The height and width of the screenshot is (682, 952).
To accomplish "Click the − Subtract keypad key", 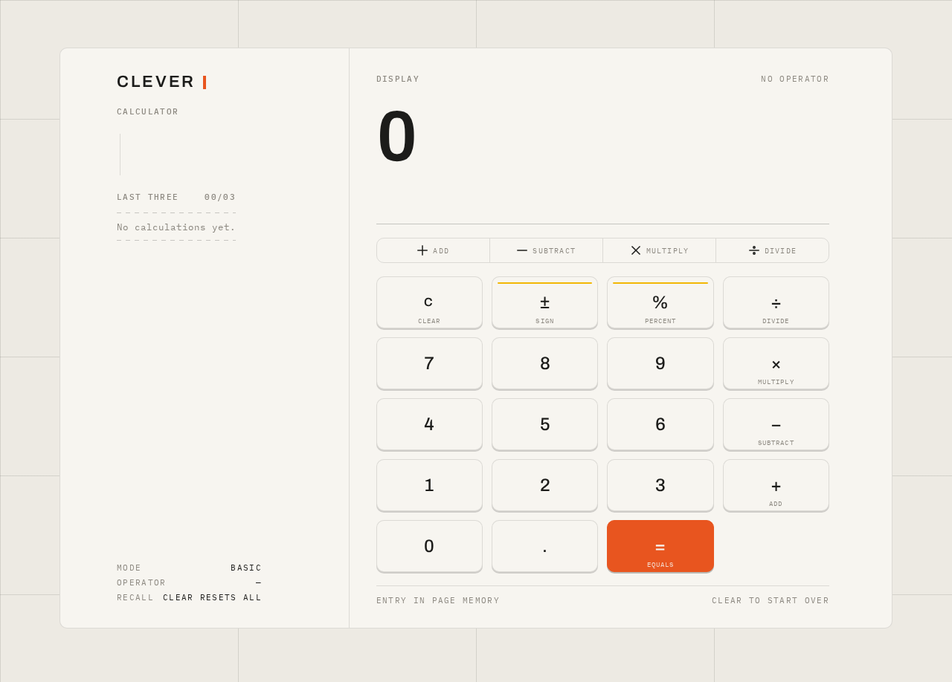I will point(776,424).
